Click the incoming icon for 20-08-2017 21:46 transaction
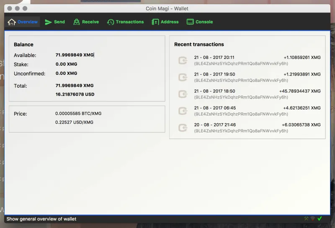 tap(183, 128)
